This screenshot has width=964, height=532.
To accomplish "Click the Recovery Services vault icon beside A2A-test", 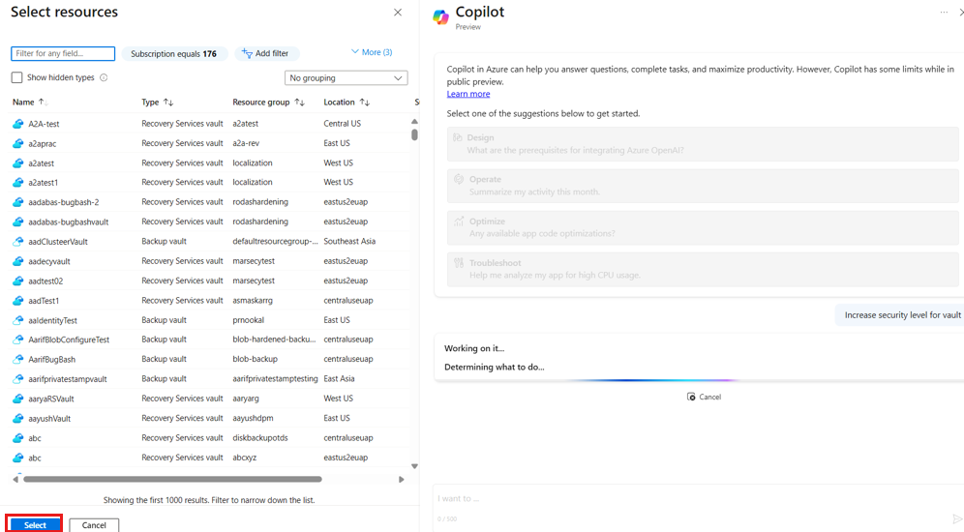I will (x=17, y=124).
